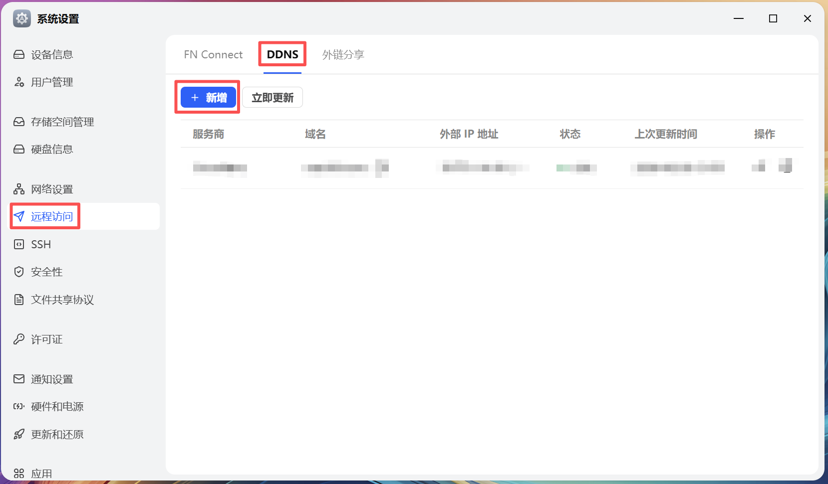Select the DDNS tab
Screen dimensions: 828x484
pos(282,54)
